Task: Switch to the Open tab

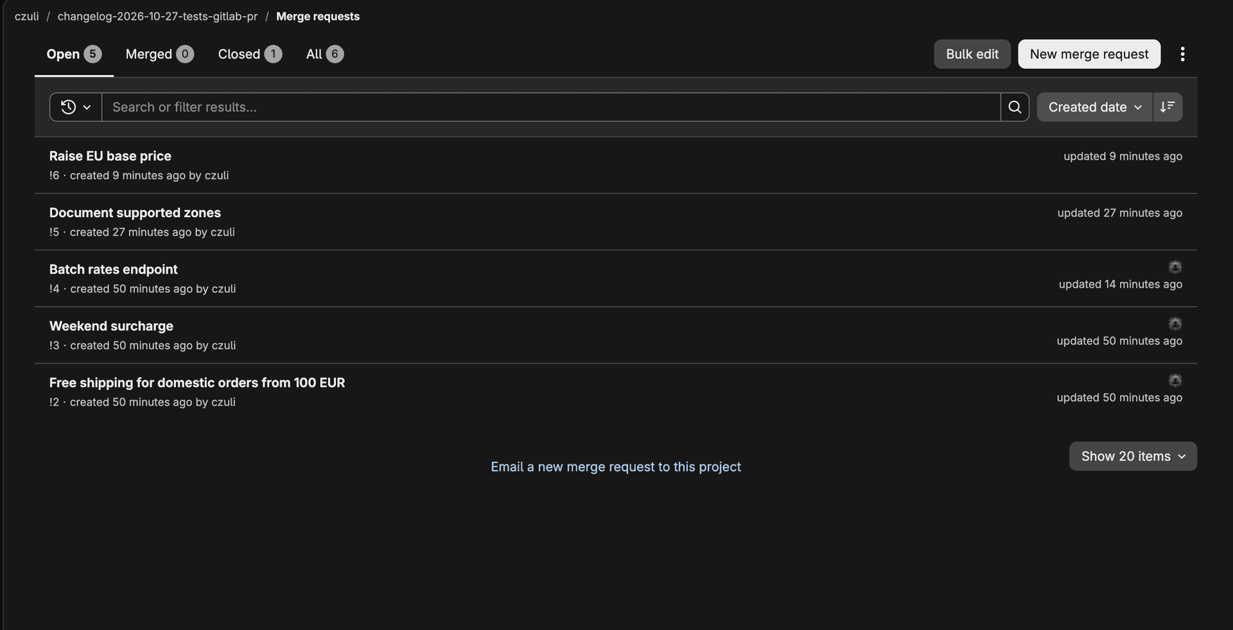Action: click(x=74, y=54)
